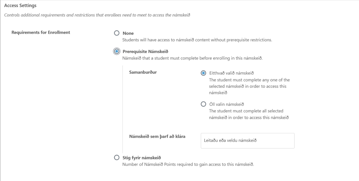Click the Öll valin námskeið label text

[x=226, y=104]
